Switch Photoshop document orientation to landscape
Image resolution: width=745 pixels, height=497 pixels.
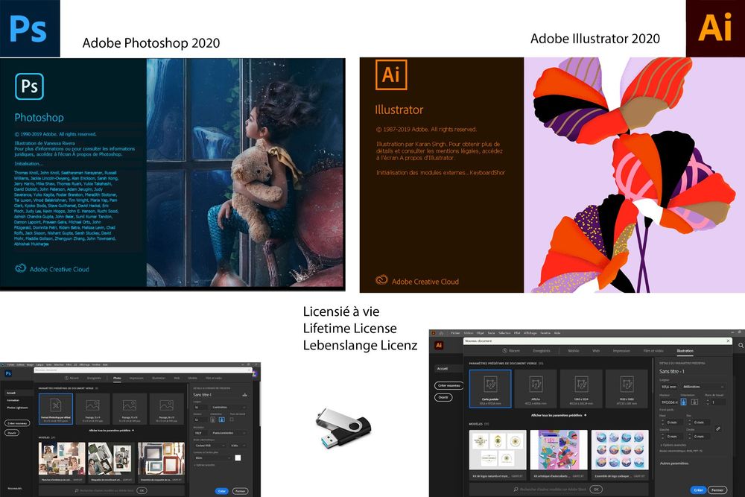221,419
